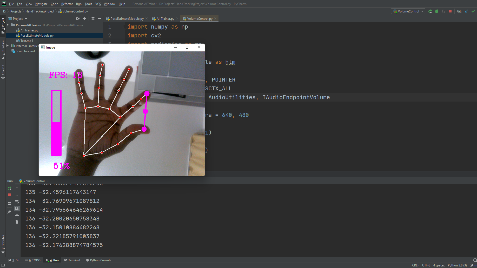Open the Favorites tool window
Image resolution: width=477 pixels, height=268 pixels.
(3, 244)
